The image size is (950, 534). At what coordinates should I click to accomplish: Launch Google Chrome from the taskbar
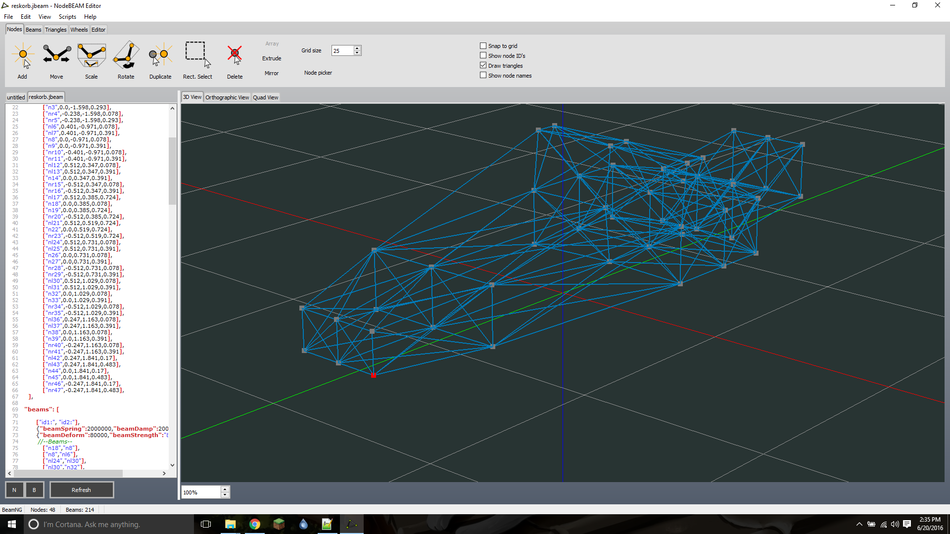point(254,524)
